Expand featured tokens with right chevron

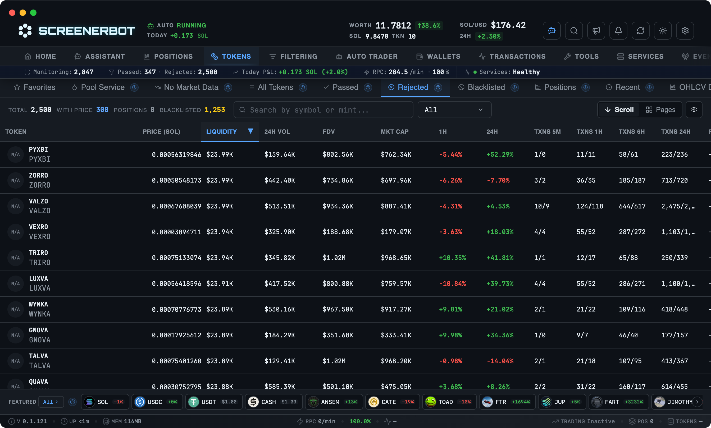(697, 402)
